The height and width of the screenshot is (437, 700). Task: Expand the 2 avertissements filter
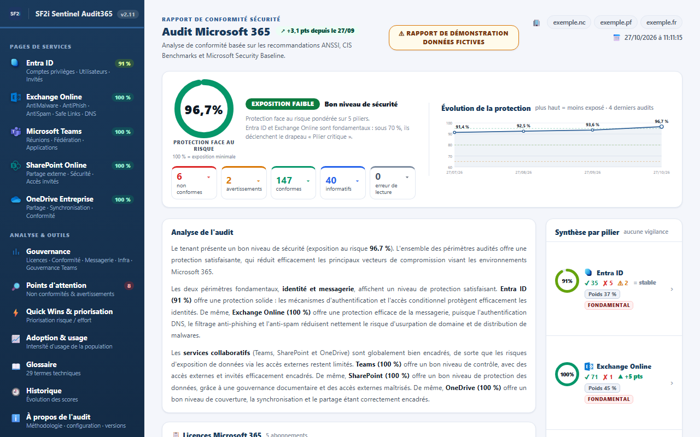point(243,182)
